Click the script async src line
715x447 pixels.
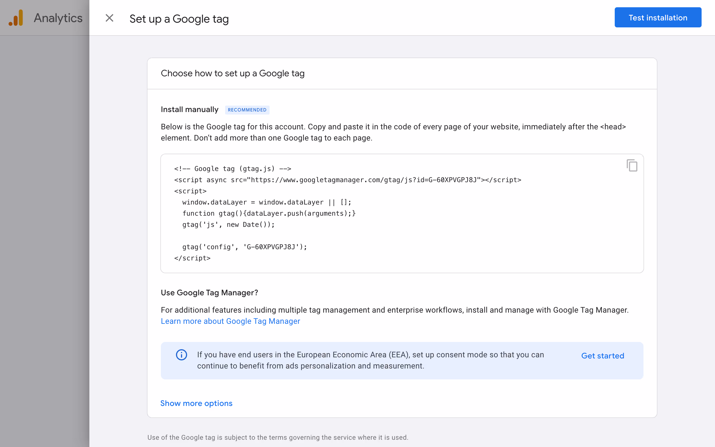[347, 180]
